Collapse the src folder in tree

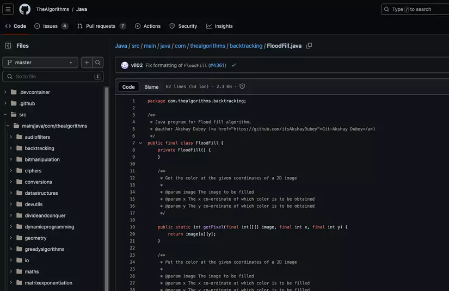click(x=5, y=115)
